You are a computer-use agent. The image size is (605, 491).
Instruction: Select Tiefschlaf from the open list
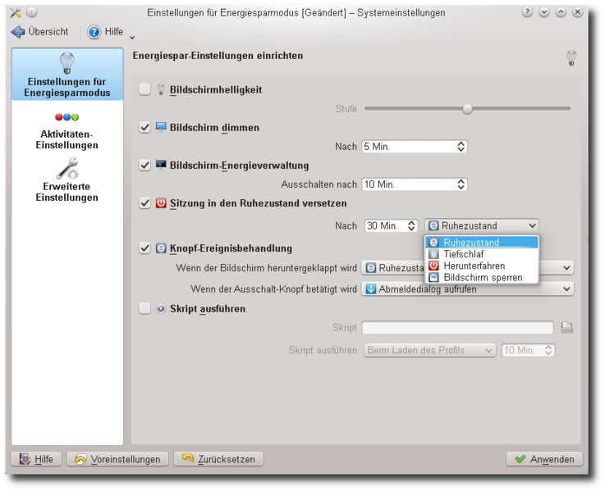coord(482,254)
